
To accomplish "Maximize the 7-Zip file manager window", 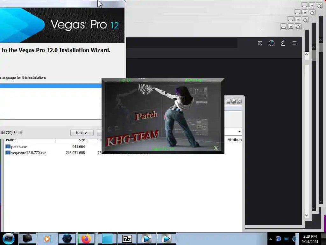I will [234, 101].
